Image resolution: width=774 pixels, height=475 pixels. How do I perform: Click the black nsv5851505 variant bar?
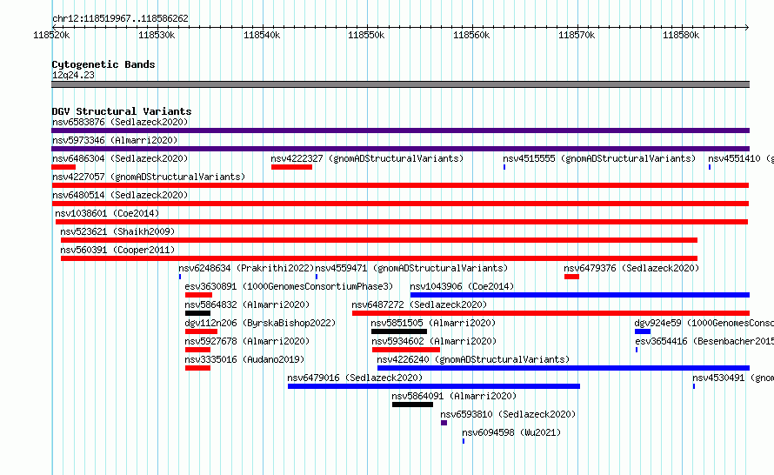(x=399, y=331)
